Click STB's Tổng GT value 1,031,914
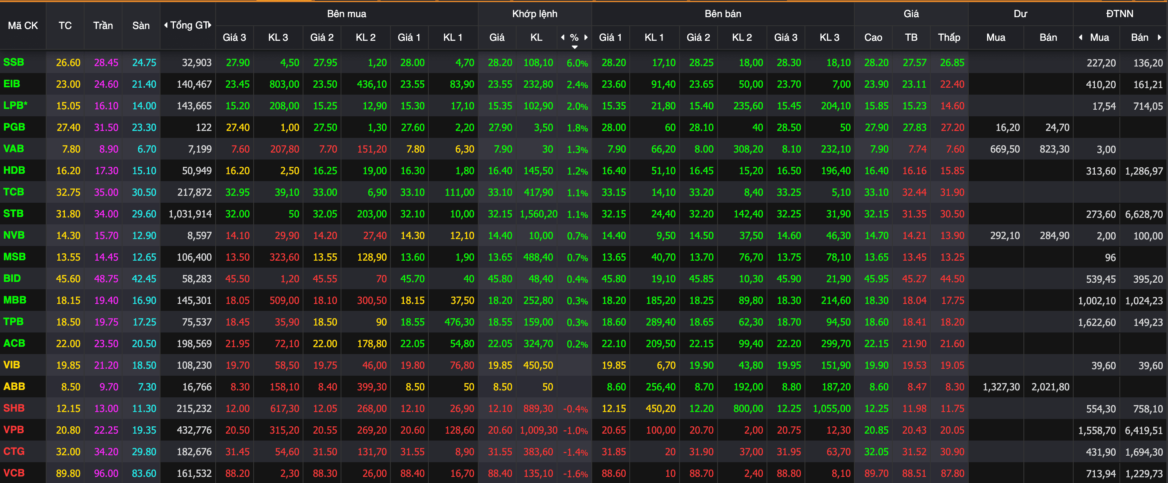1168x483 pixels. click(190, 214)
